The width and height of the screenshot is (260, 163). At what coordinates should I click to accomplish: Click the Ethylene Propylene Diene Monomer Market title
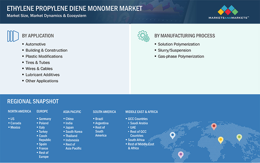(75, 8)
